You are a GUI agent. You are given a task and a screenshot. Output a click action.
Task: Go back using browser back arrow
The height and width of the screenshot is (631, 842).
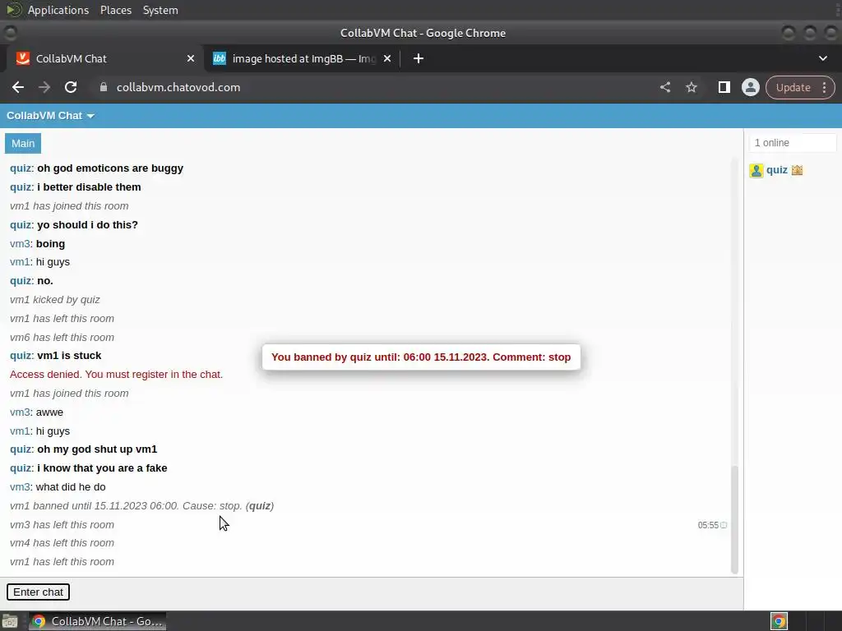point(18,87)
